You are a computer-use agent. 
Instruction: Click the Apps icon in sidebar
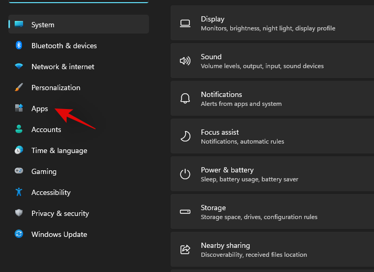(x=19, y=108)
